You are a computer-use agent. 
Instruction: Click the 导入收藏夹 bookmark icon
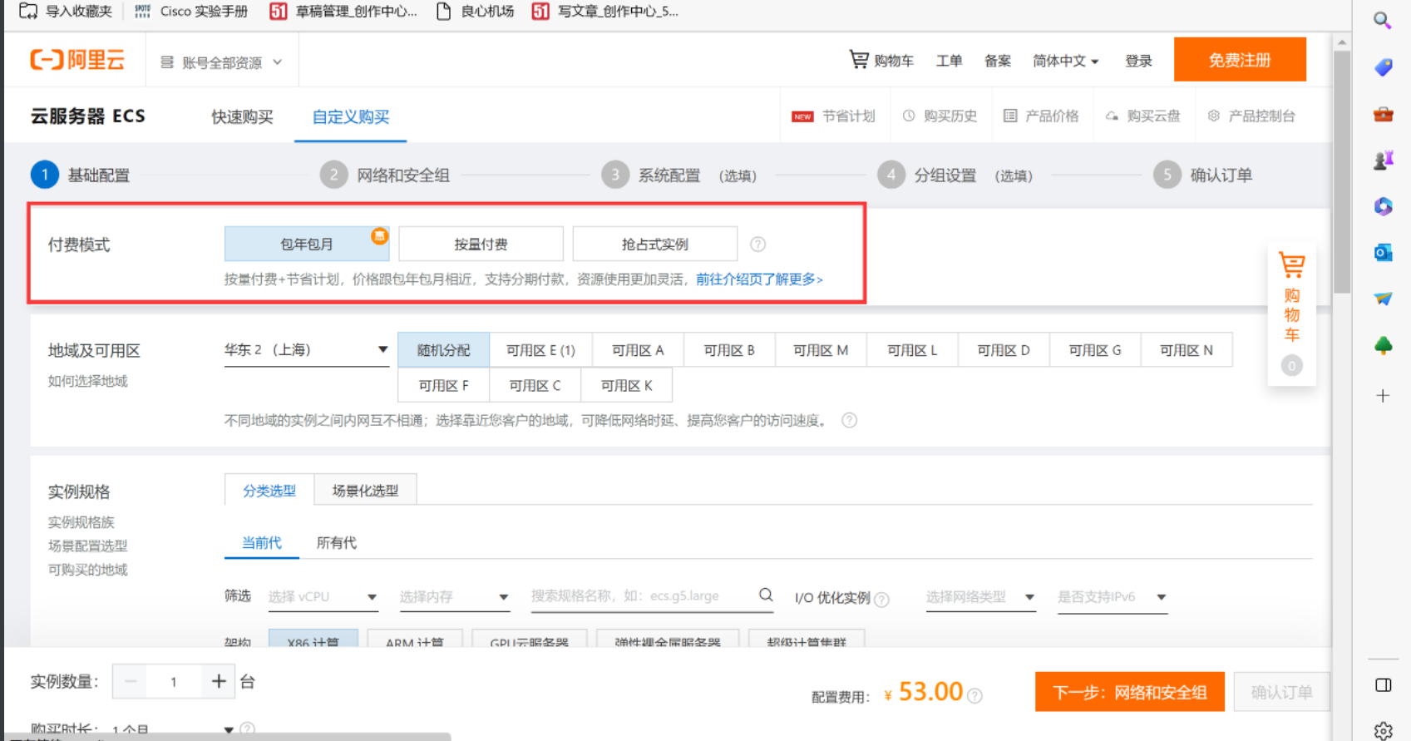coord(28,11)
